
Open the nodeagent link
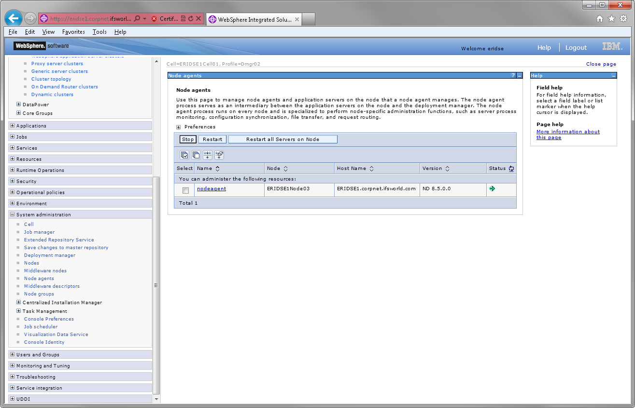[x=212, y=189]
